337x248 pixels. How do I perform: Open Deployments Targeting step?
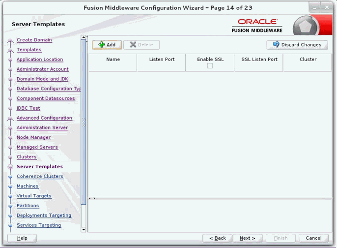click(44, 216)
